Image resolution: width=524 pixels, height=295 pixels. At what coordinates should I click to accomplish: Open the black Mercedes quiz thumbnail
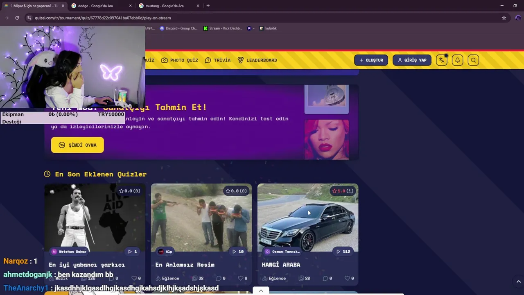308,217
